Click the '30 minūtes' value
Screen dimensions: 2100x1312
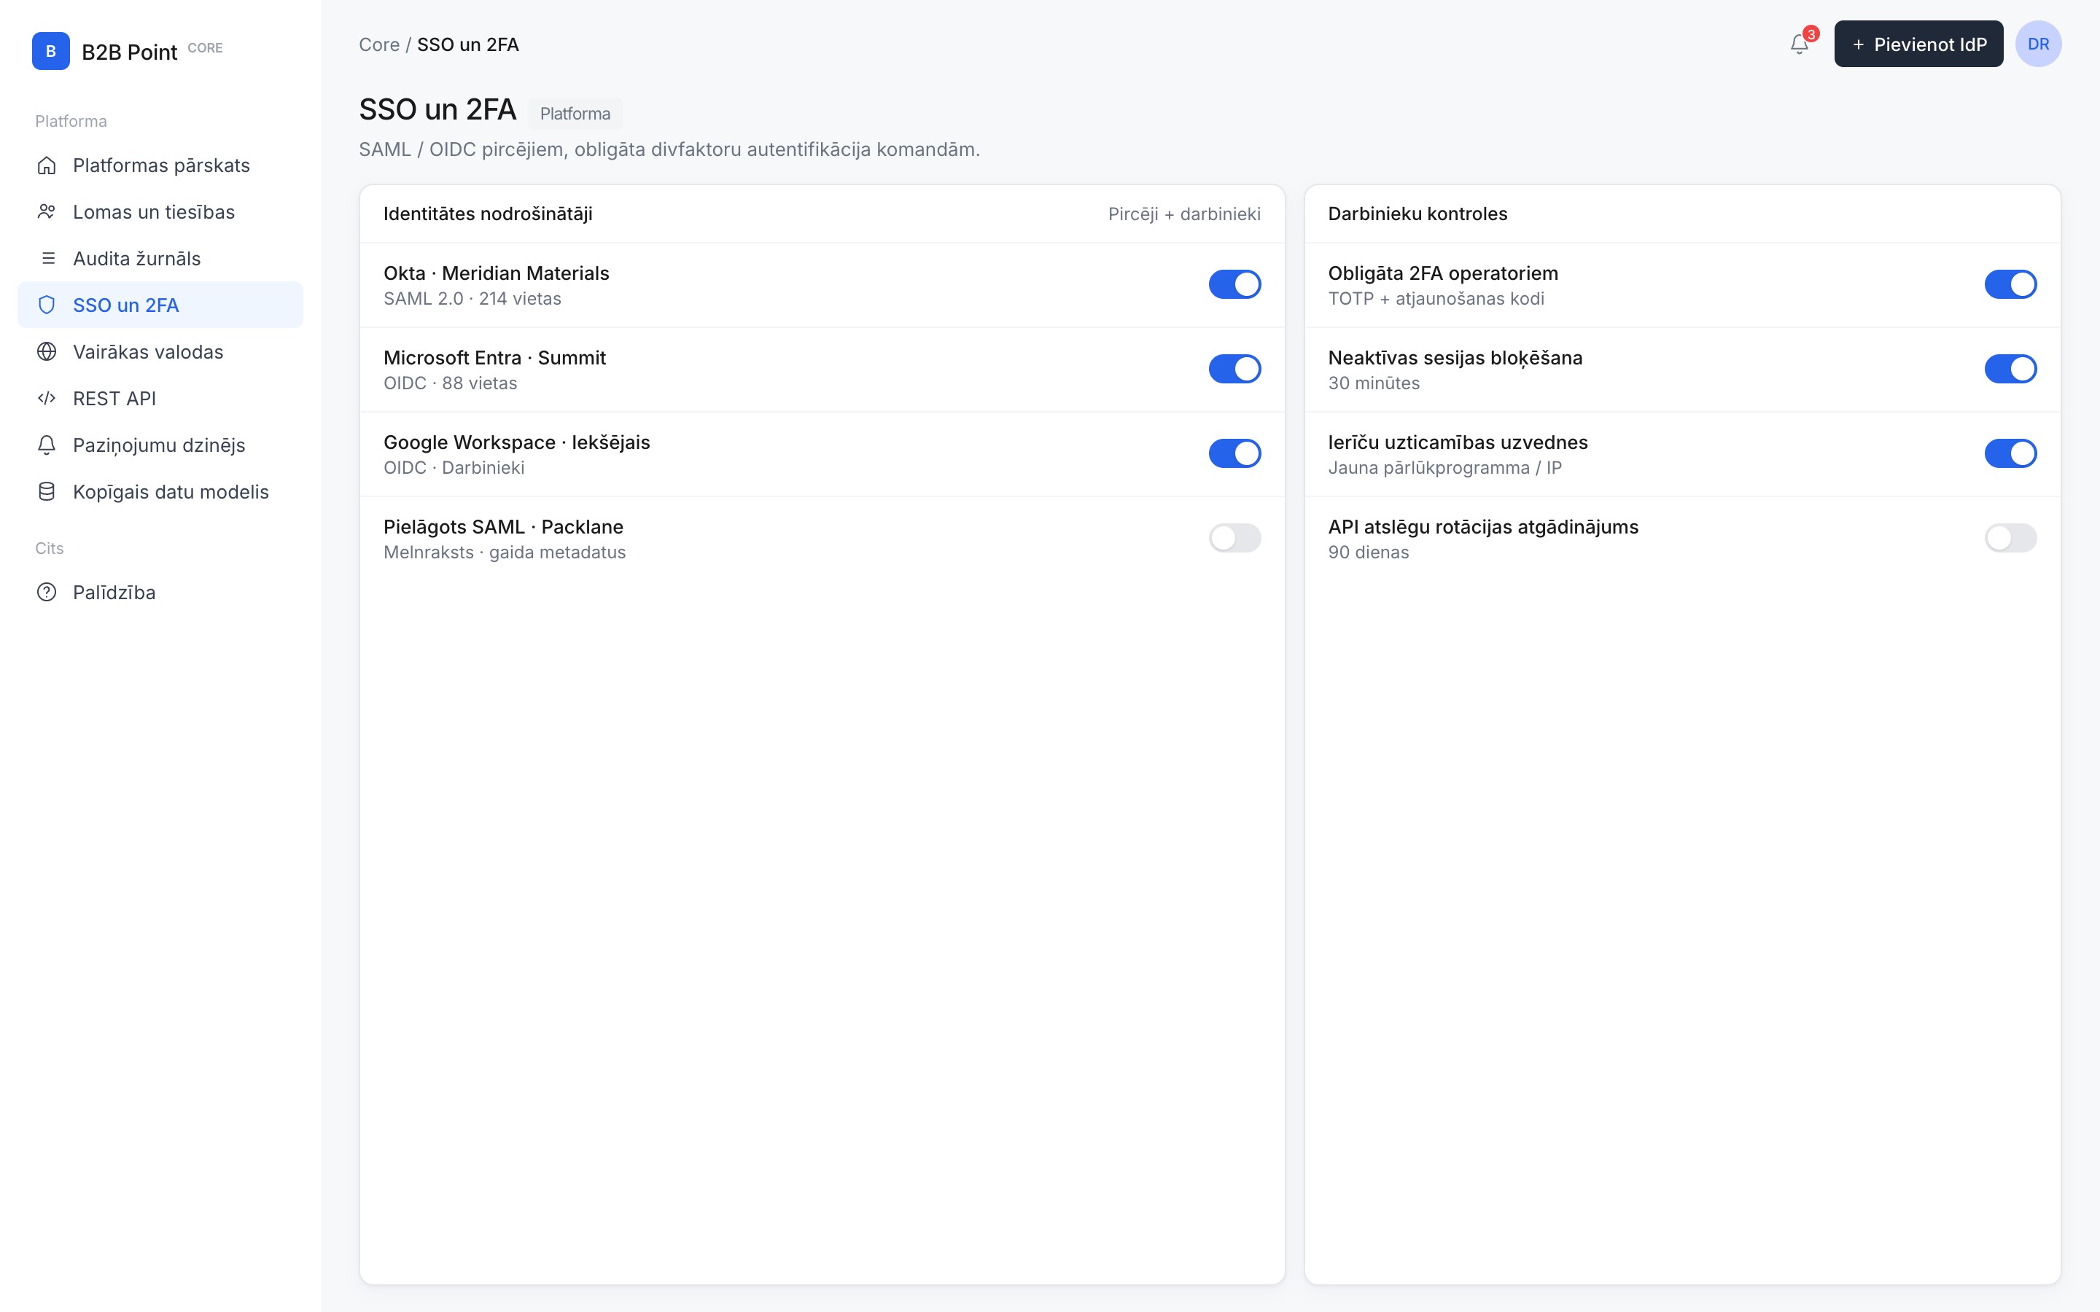(1374, 383)
